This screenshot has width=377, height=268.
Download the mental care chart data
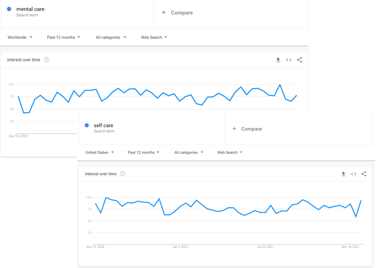(278, 60)
